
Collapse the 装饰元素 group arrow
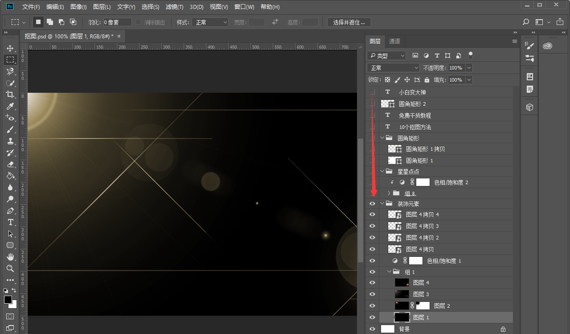click(382, 204)
